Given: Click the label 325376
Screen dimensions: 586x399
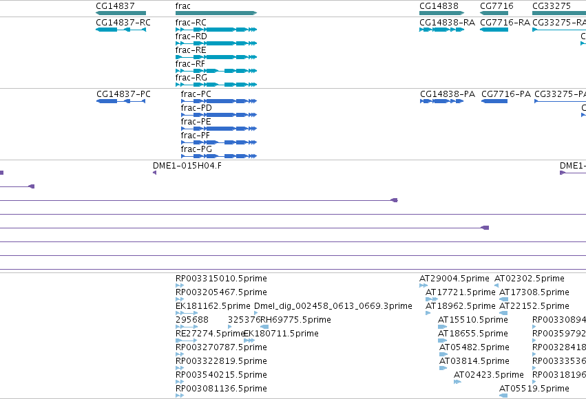Looking at the screenshot, I should (x=244, y=320).
